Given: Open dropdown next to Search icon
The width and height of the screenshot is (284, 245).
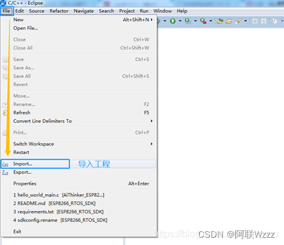Looking at the screenshot, I should point(246,21).
